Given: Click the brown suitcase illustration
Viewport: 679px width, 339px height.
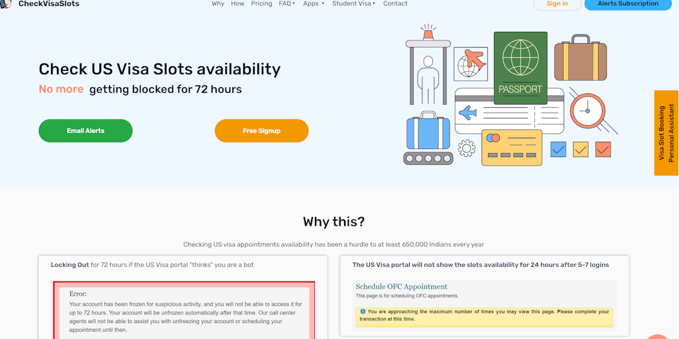Looking at the screenshot, I should pos(580,58).
